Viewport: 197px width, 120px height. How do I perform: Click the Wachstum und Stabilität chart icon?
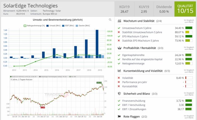point(119,21)
